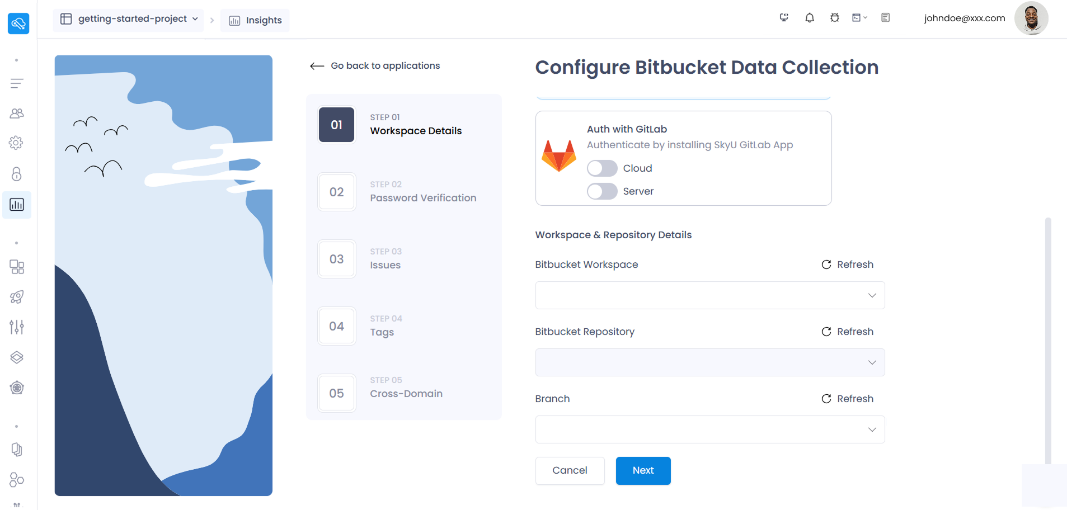Click Go back to applications link

click(386, 66)
